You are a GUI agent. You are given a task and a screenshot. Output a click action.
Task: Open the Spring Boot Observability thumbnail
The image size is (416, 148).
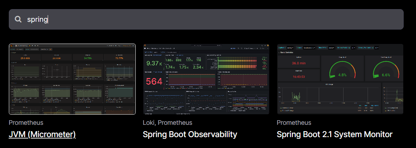click(206, 79)
